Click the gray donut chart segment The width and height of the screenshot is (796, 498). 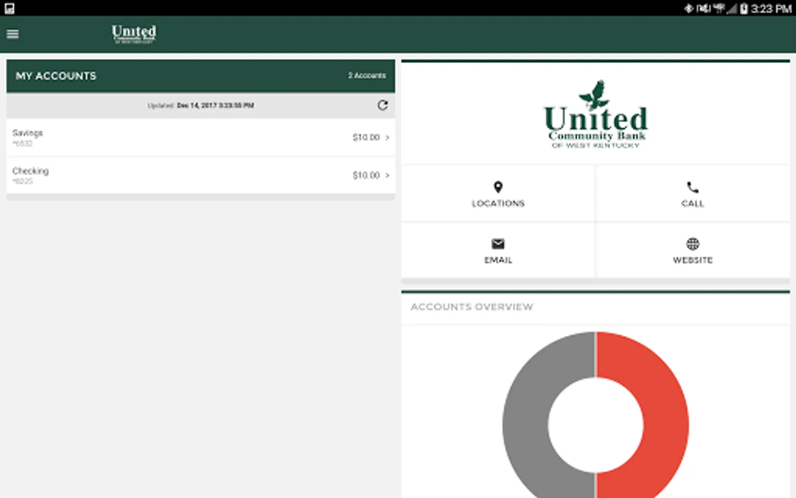[x=525, y=425]
